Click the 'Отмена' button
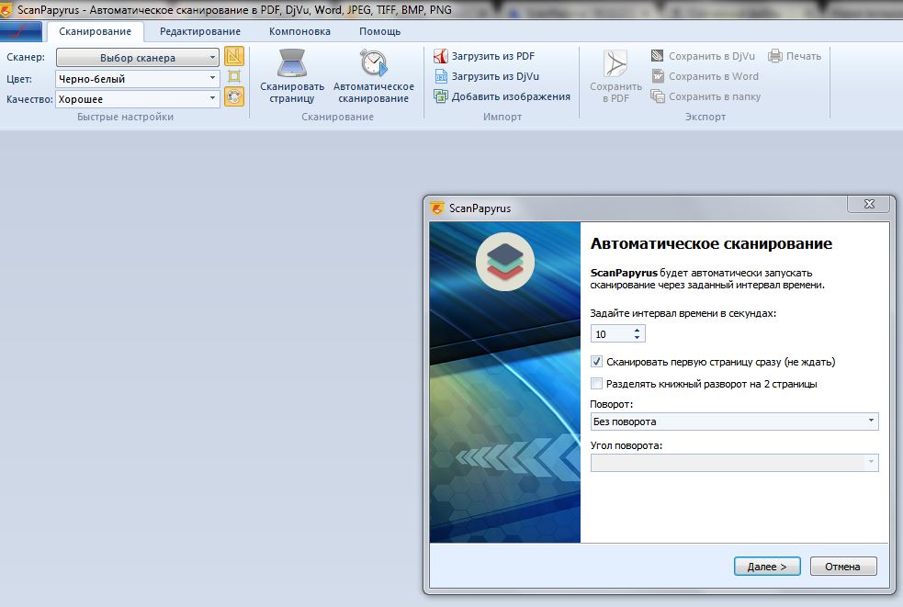This screenshot has width=903, height=607. 843,566
